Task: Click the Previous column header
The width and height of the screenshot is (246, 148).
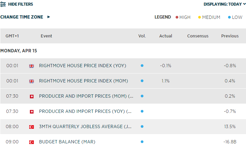Action: tap(230, 36)
